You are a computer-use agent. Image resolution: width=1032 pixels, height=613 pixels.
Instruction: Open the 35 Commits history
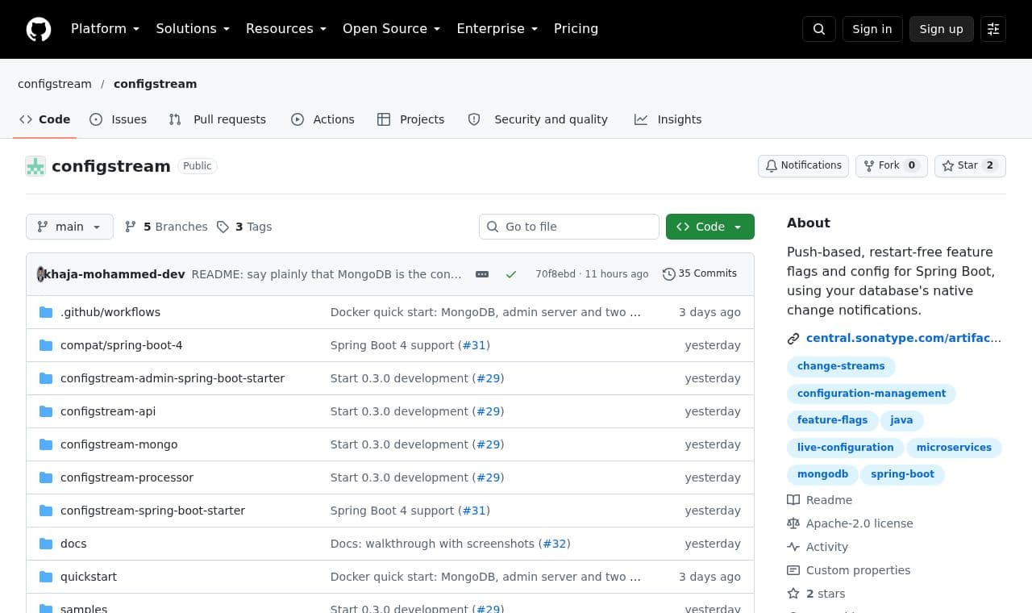coord(700,273)
